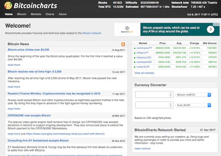Screen dimensions: 221x156
Task: Click the coinbaseUSD average 3948.704
Action: 181,62
